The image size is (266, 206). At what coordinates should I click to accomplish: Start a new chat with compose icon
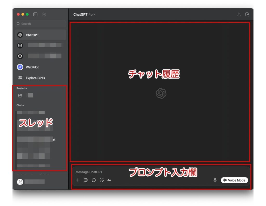[44, 14]
